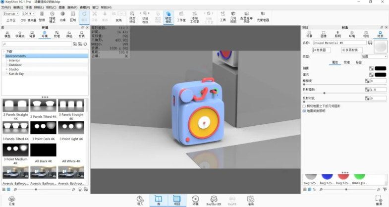This screenshot has width=389, height=207.
Task: Save material using disk icon beside name field
Action: tap(371, 43)
